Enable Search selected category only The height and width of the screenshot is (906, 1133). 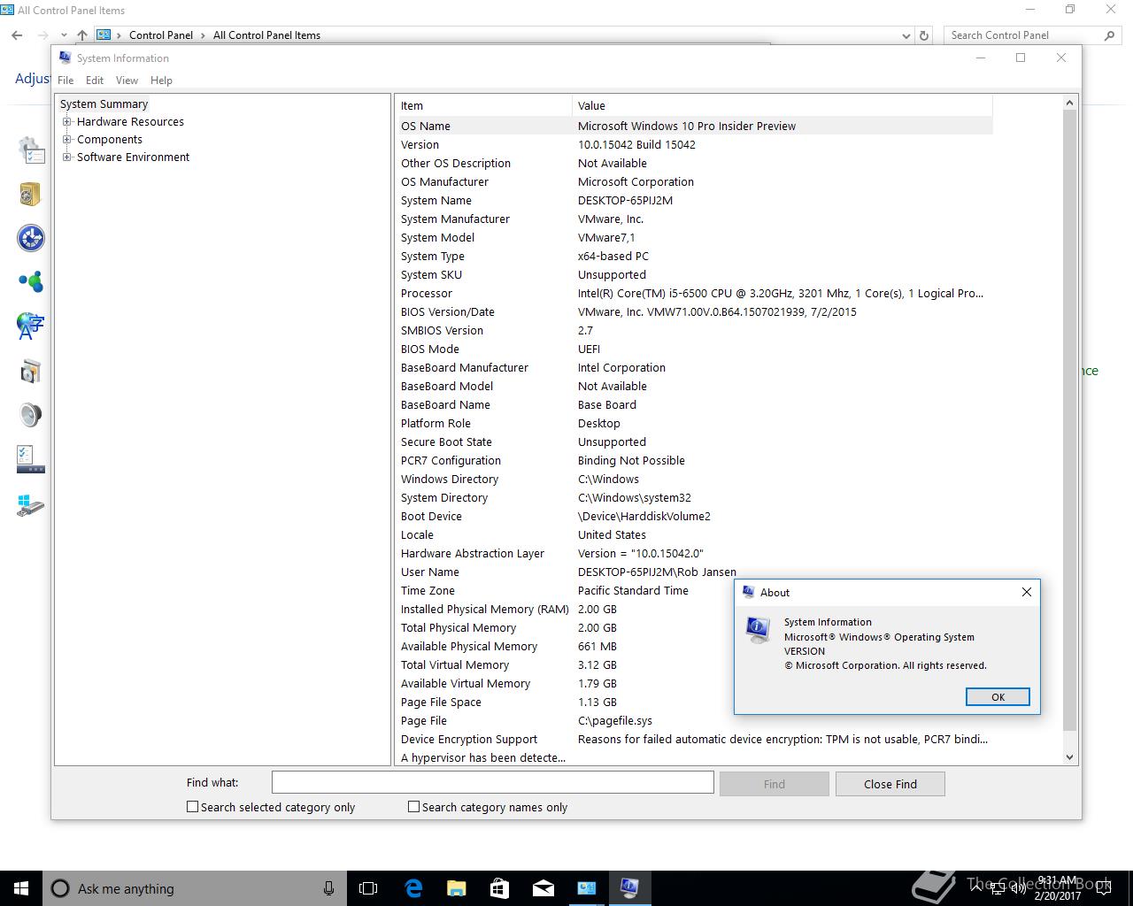192,807
